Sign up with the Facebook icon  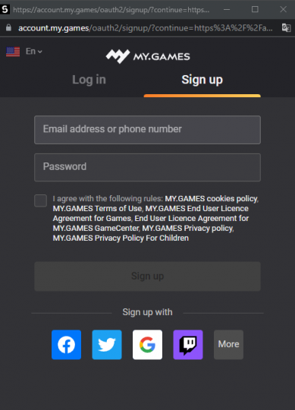coord(66,345)
